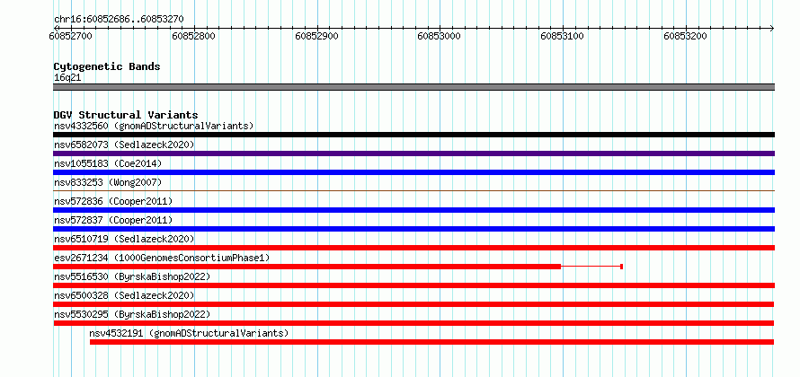This screenshot has width=800, height=377.
Task: Open variant label nsv1055183 (Coe2014)
Action: pyautogui.click(x=108, y=163)
